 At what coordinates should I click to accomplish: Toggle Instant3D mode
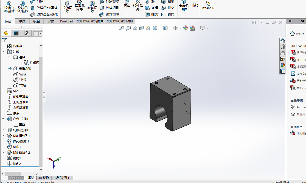click(x=208, y=5)
